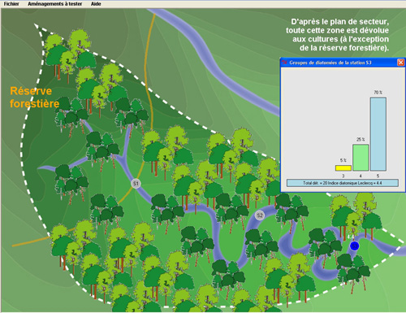Open the Fichier menu
This screenshot has height=313, width=406.
tap(11, 4)
